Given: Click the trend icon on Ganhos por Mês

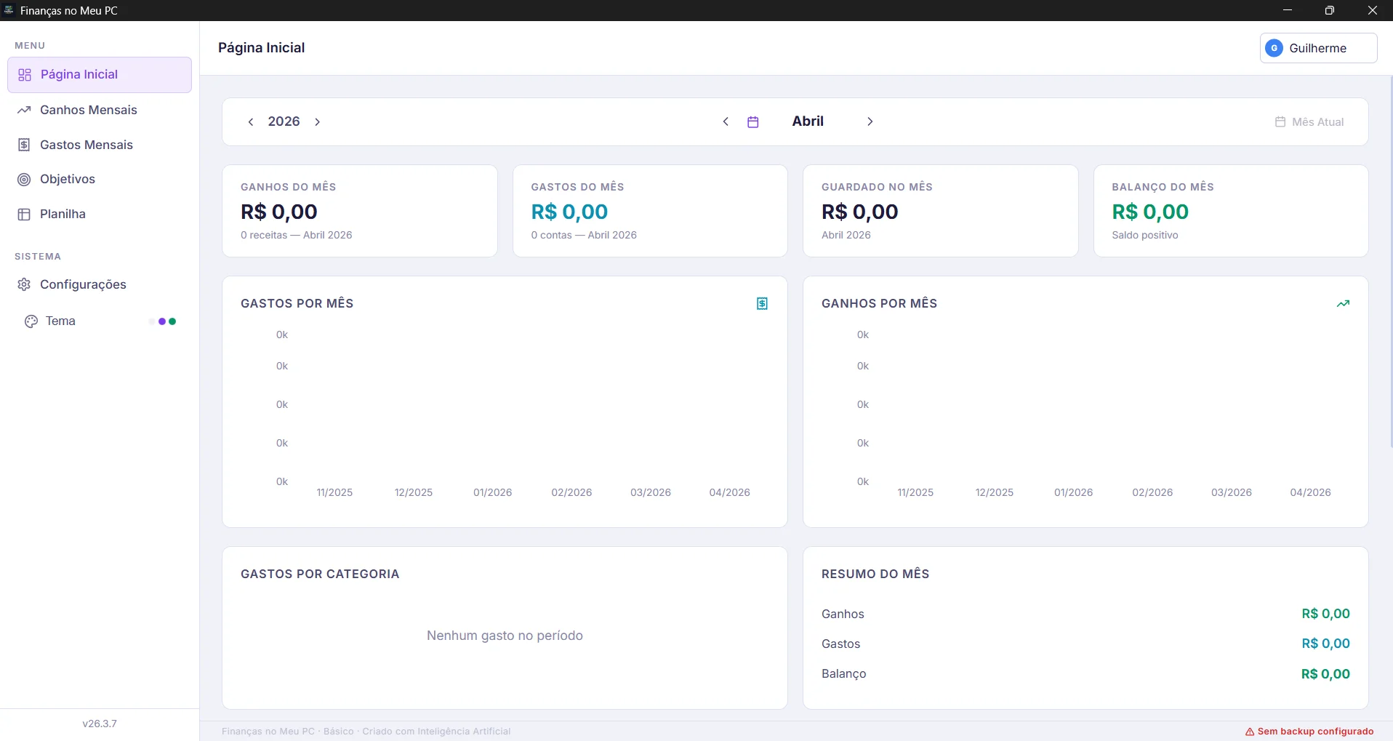Looking at the screenshot, I should click(x=1342, y=303).
